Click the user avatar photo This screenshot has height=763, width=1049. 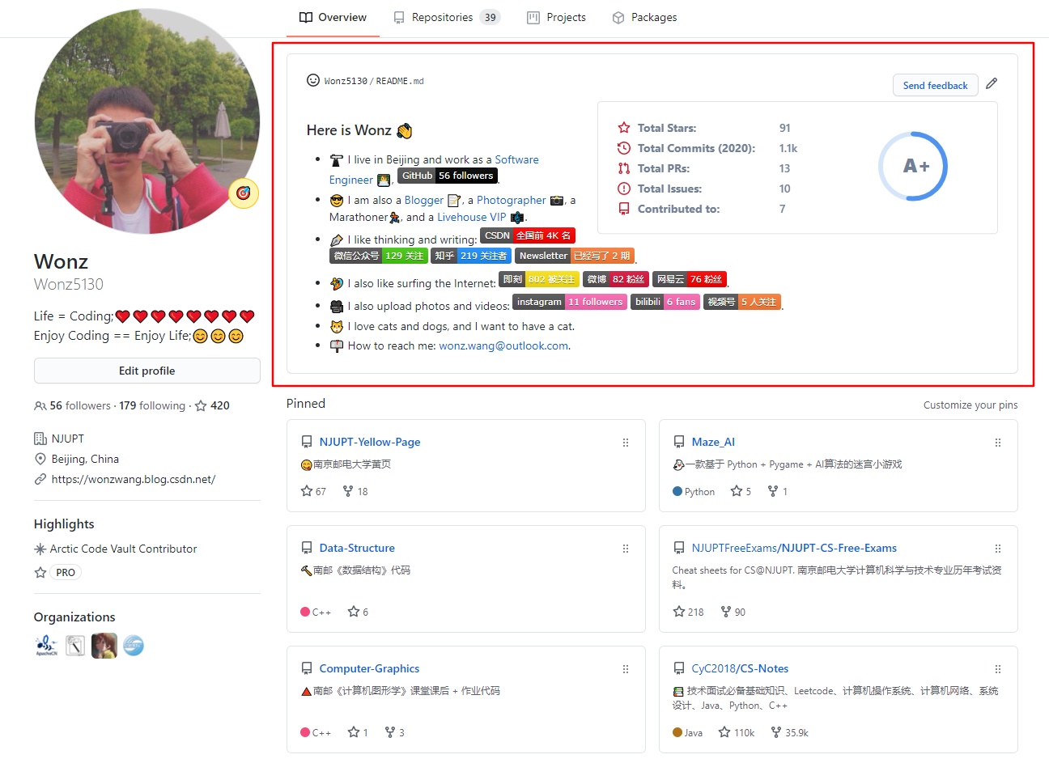147,121
